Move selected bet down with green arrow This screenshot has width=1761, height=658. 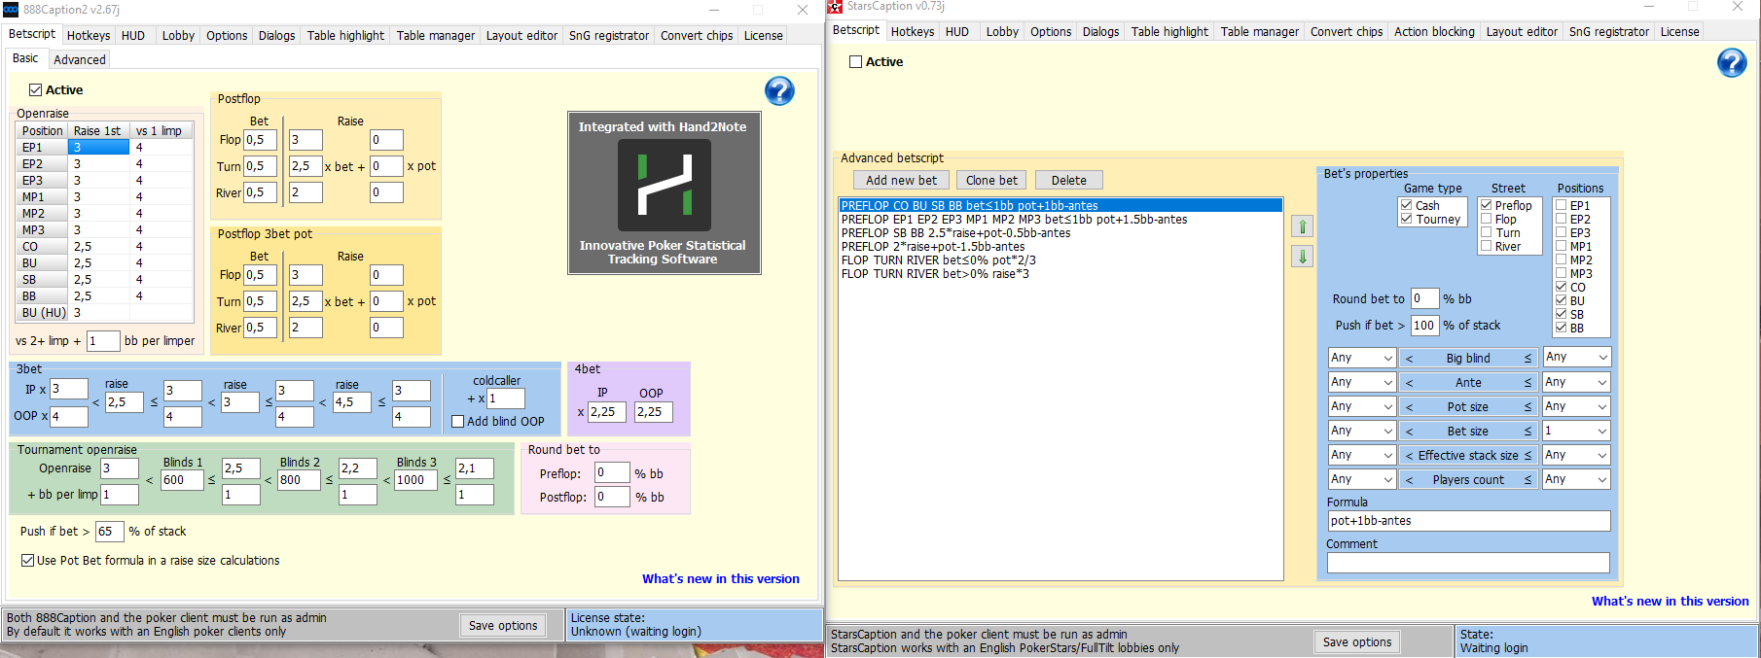pos(1302,257)
